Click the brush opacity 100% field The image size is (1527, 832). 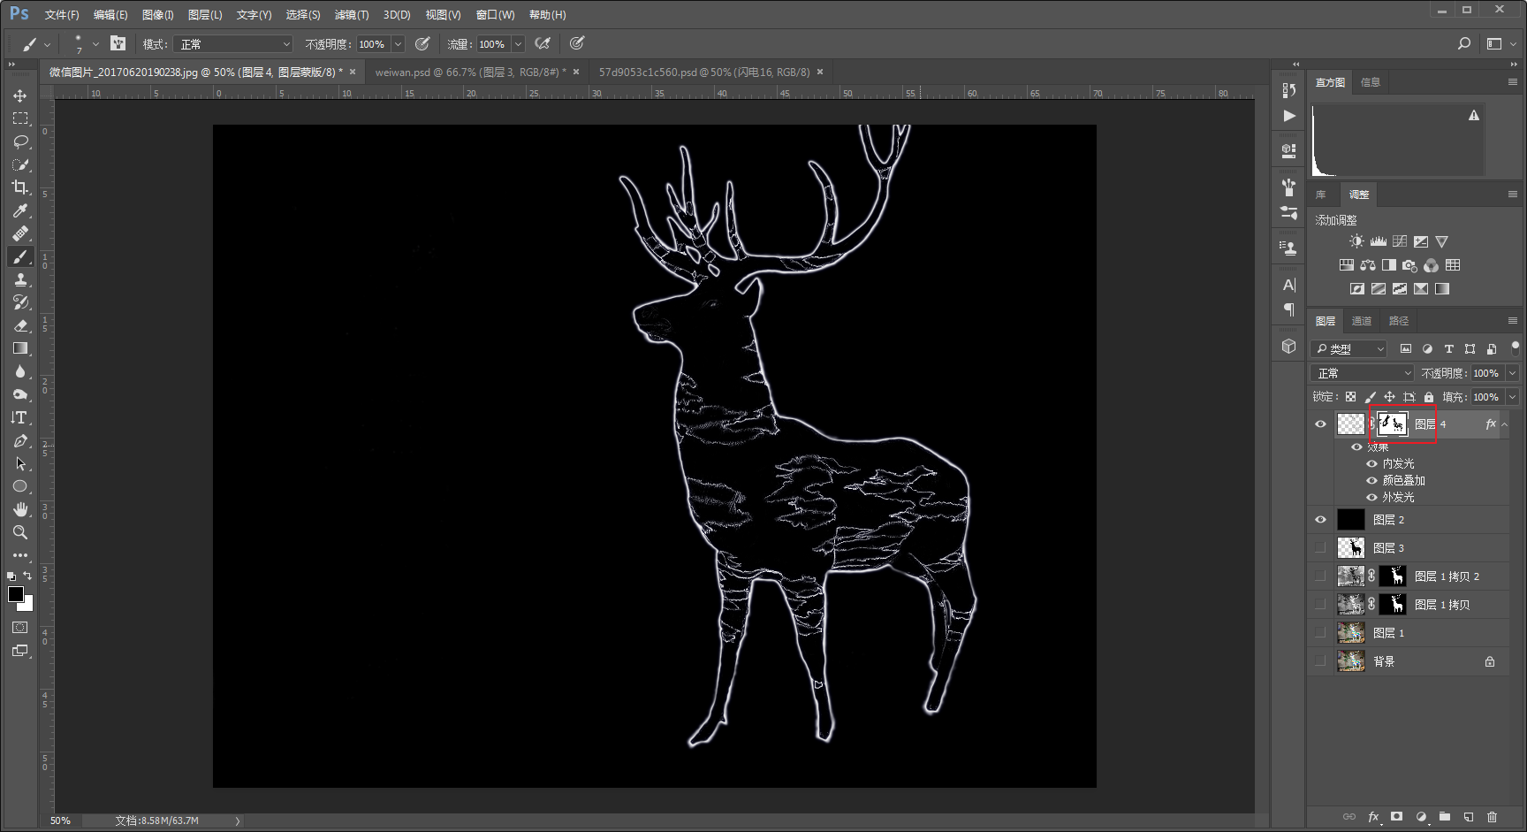tap(372, 44)
